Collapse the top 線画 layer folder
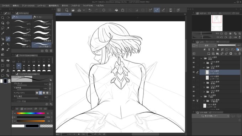242x136 pixels. (201, 58)
